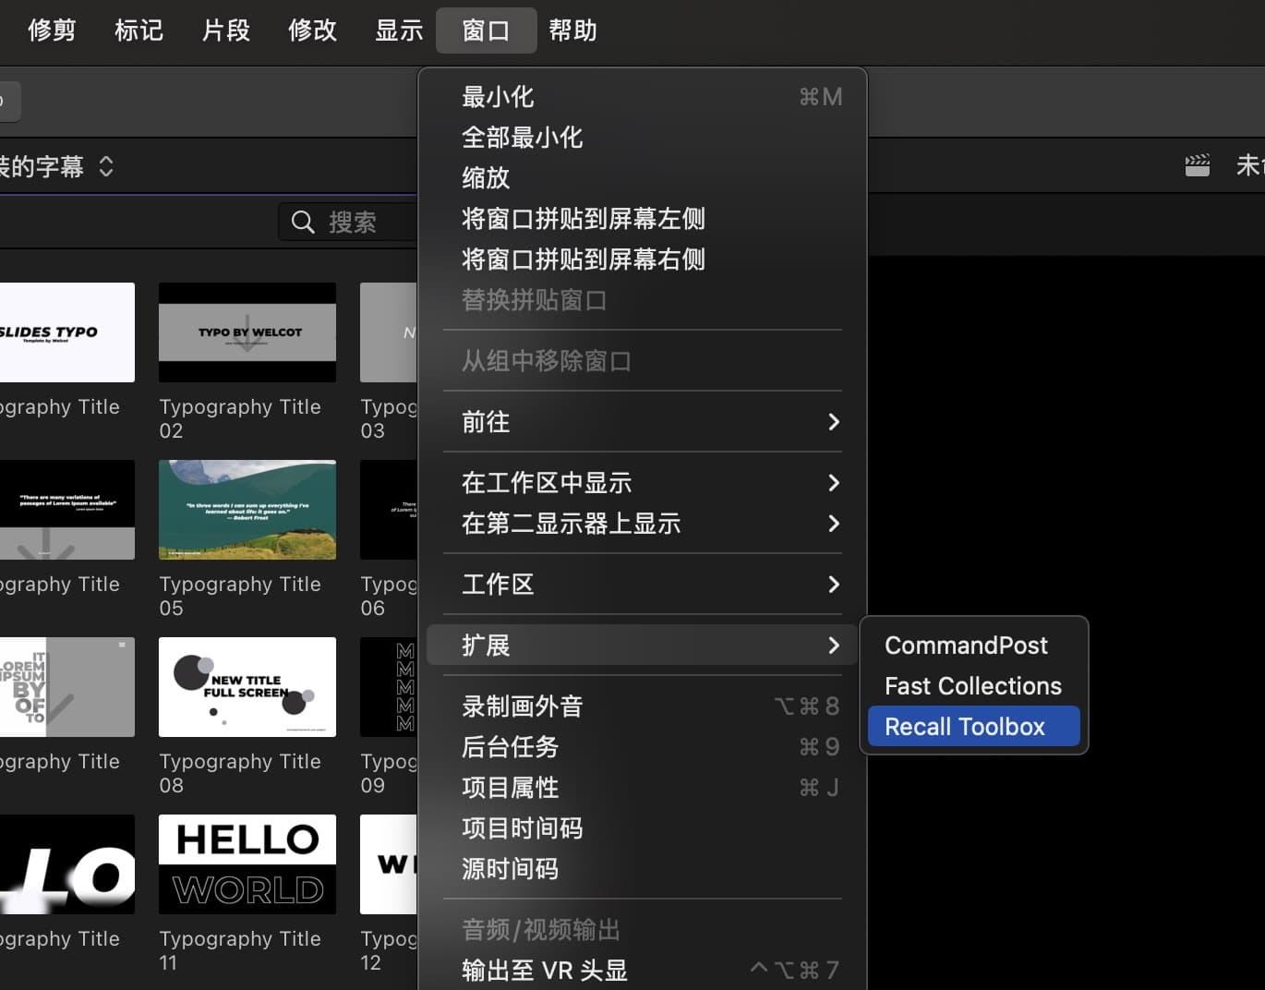This screenshot has width=1265, height=990.
Task: Open CommandPost extension
Action: point(966,646)
